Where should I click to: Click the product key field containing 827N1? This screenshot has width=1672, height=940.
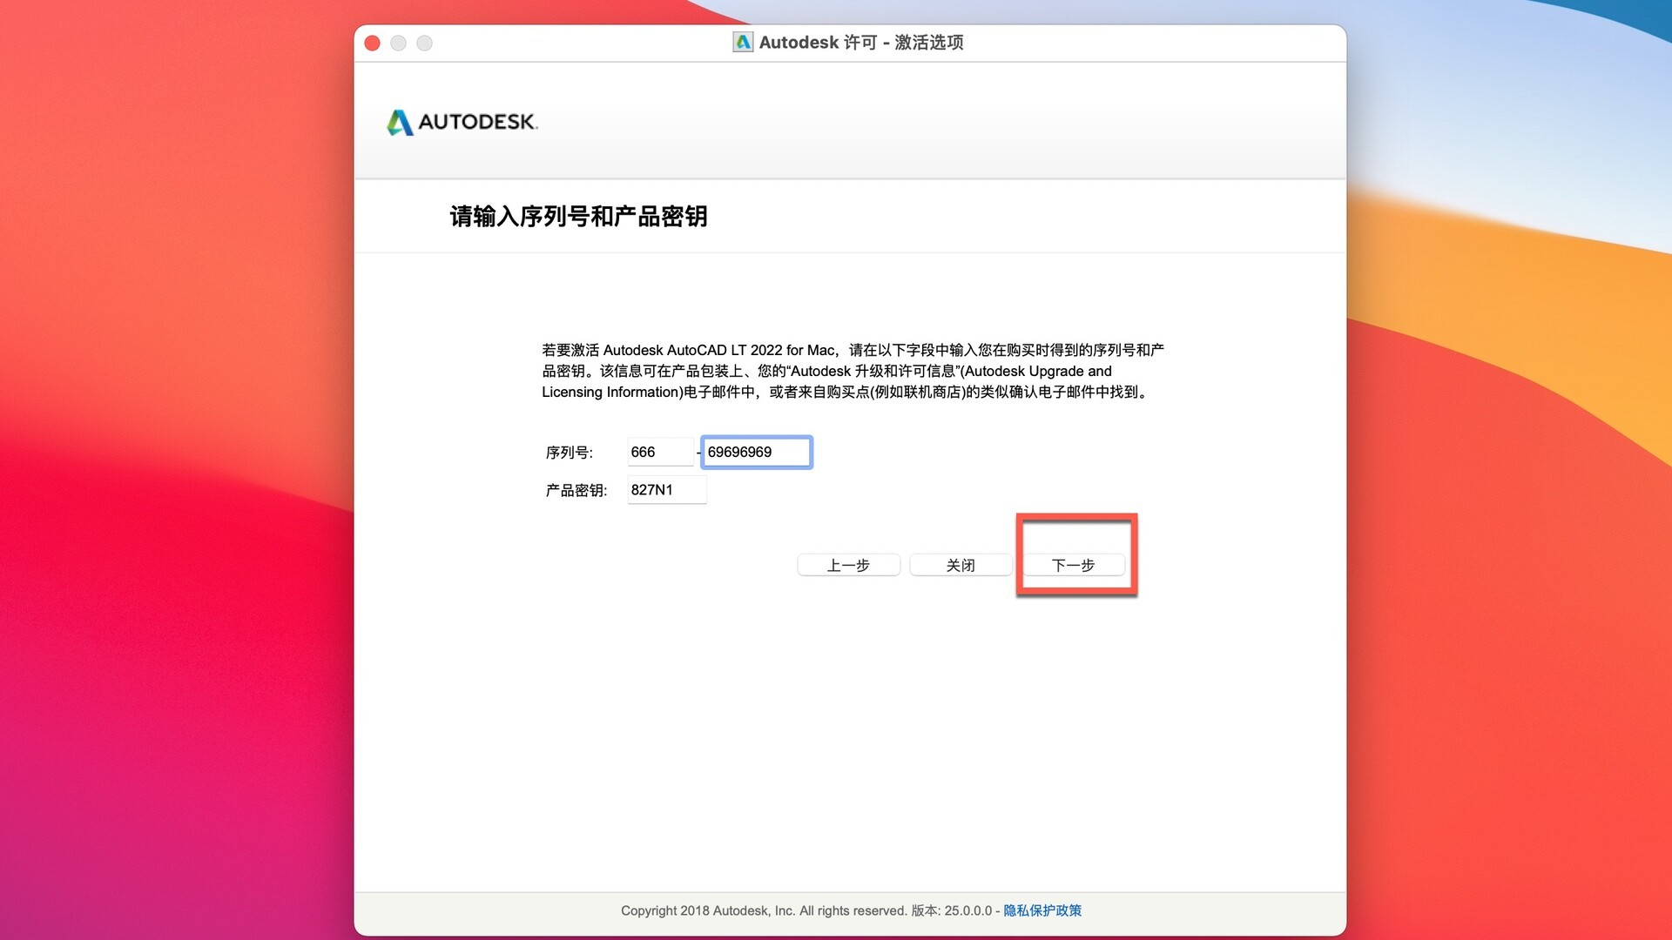coord(665,490)
